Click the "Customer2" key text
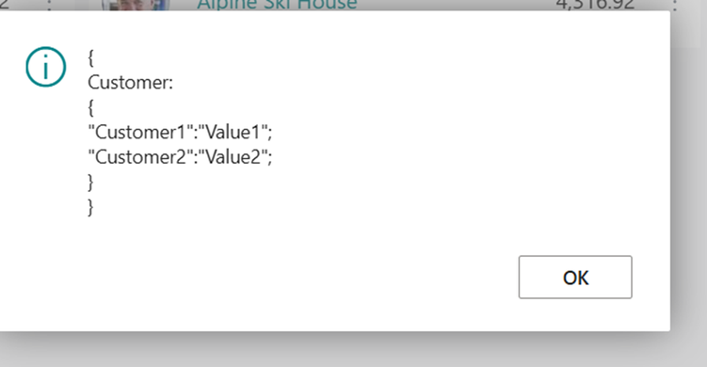The image size is (707, 367). coord(139,157)
